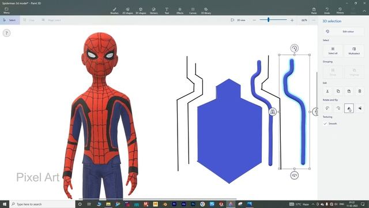Click the Ungroup button
369x208 pixels.
click(354, 72)
